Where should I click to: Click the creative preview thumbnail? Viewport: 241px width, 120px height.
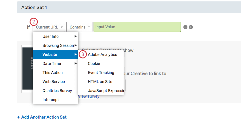[27, 69]
